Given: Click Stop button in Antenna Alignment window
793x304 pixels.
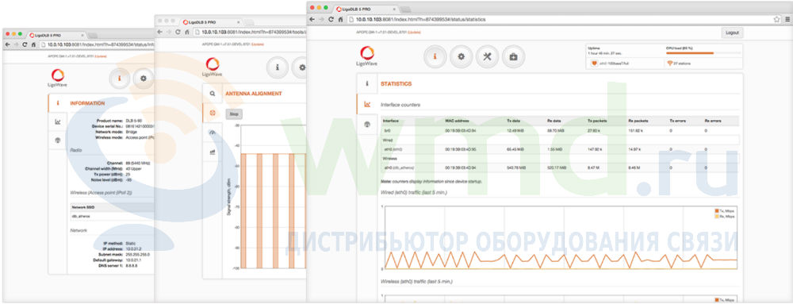Looking at the screenshot, I should [234, 114].
